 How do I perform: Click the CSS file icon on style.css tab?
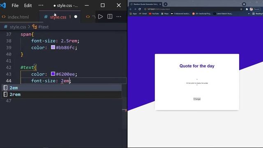point(46,17)
